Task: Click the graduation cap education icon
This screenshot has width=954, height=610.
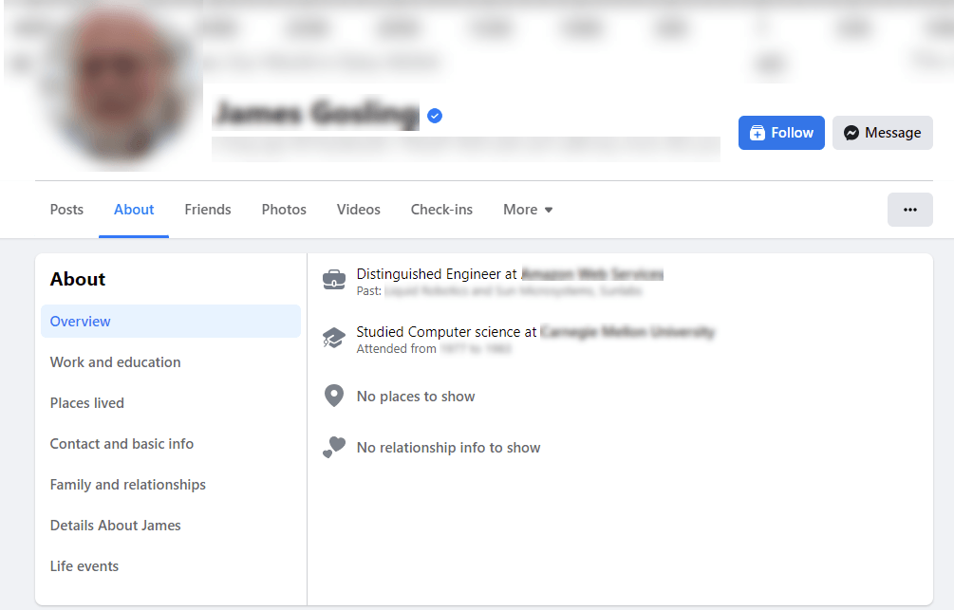Action: tap(334, 338)
